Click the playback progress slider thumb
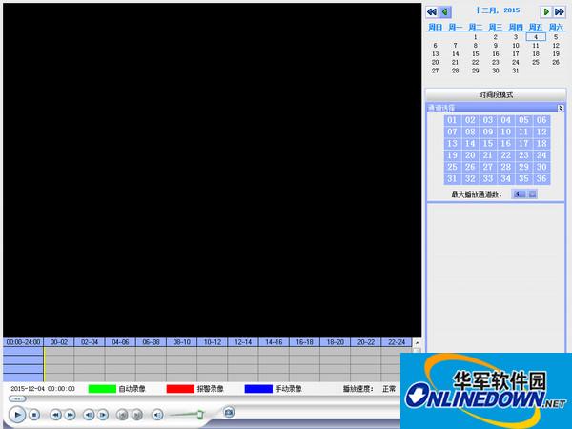 [17, 398]
